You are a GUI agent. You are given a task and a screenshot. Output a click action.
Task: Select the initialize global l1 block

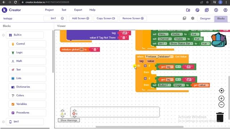[x=80, y=49]
